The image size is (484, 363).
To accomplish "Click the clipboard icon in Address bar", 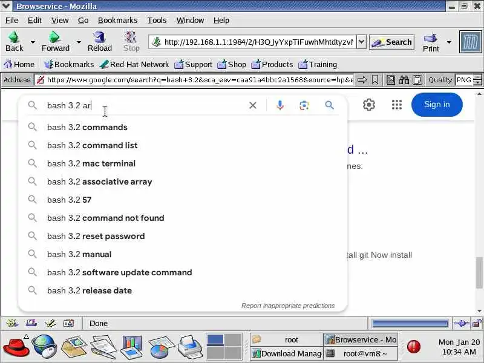I will pyautogui.click(x=417, y=80).
